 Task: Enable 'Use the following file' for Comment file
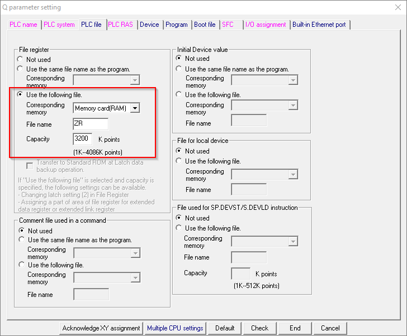click(x=22, y=265)
